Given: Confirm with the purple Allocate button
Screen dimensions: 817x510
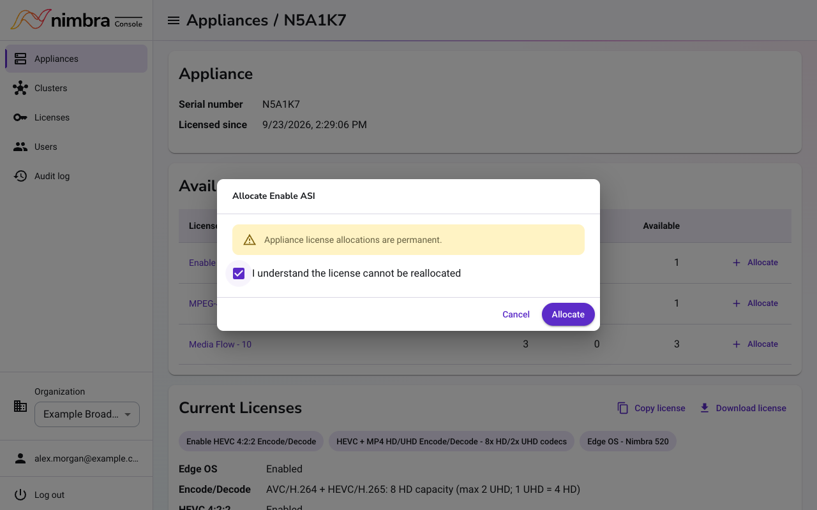Looking at the screenshot, I should coord(568,314).
